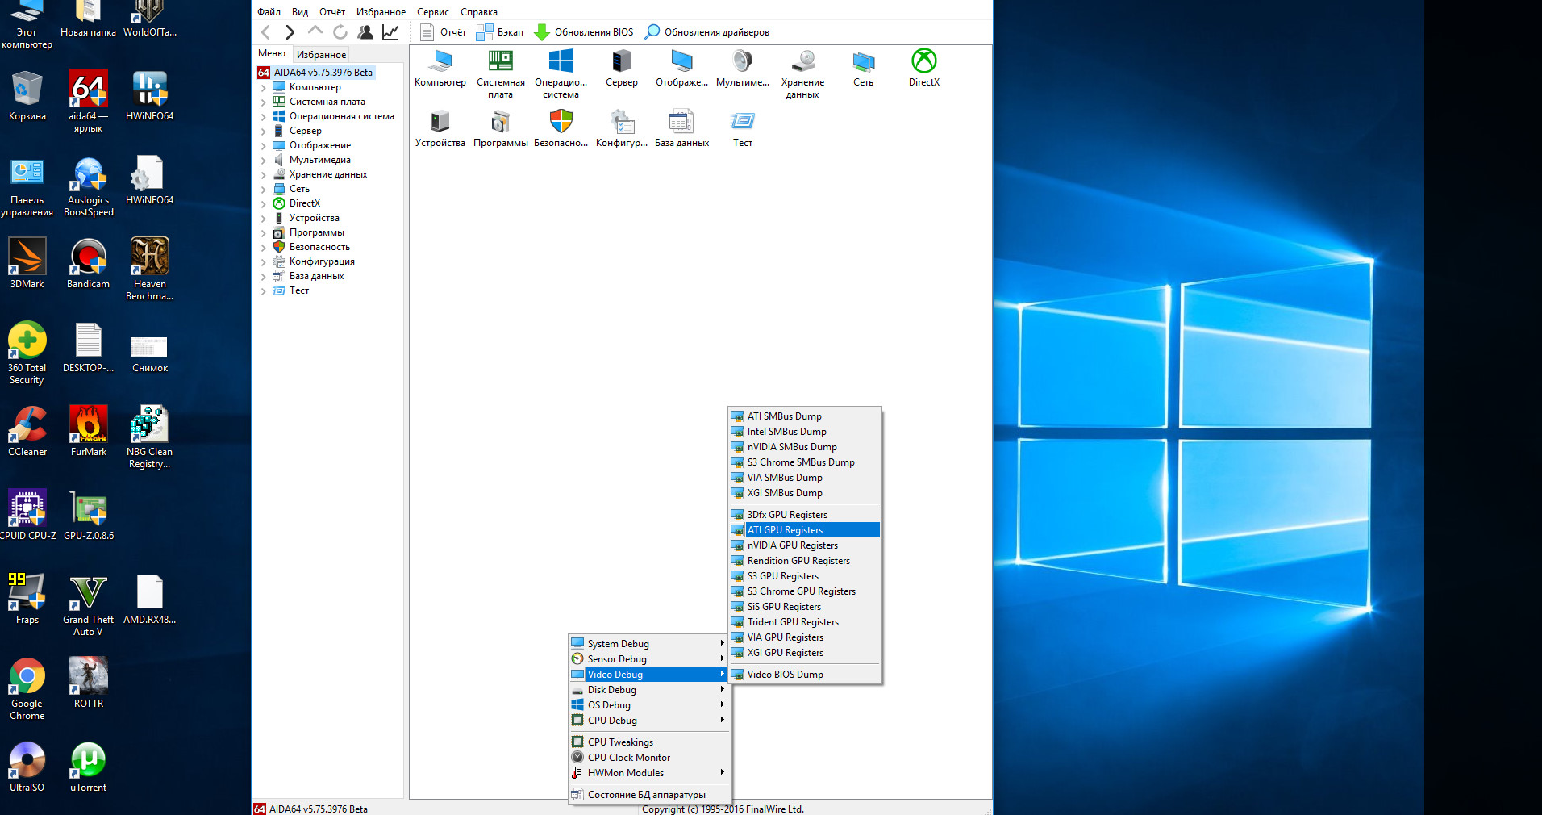Expand the Операционная система tree node
The height and width of the screenshot is (815, 1542).
click(264, 117)
